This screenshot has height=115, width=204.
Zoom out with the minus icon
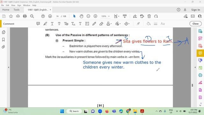(x=88, y=16)
